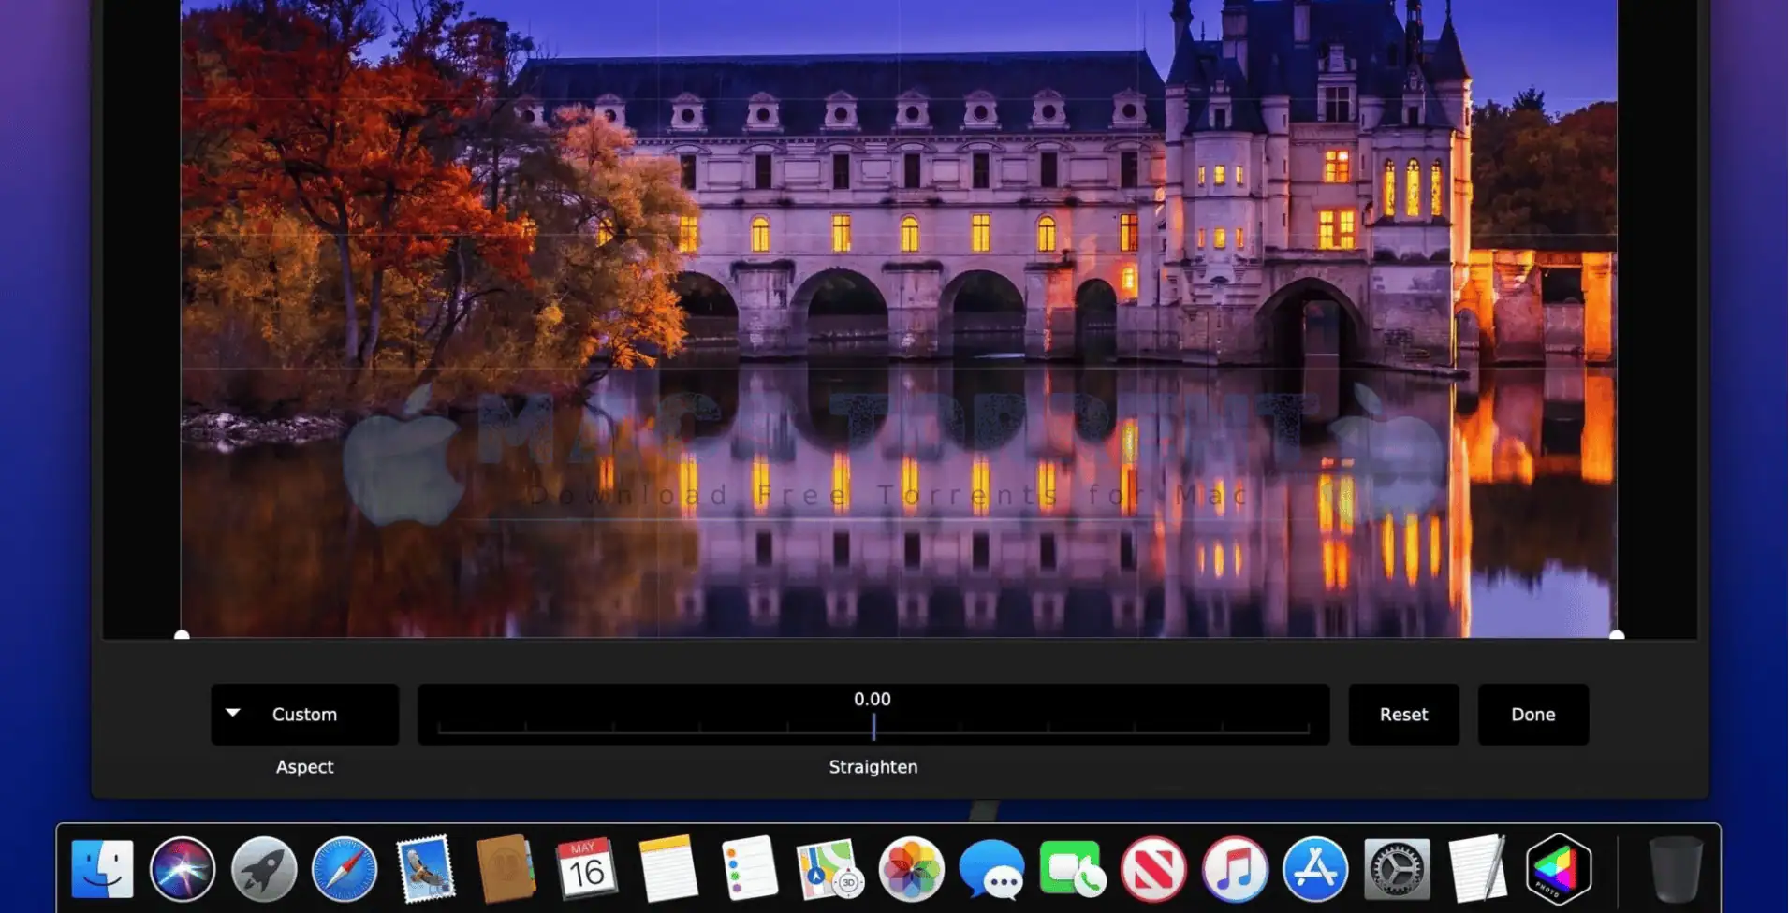Click Done to apply crop

pos(1533,715)
